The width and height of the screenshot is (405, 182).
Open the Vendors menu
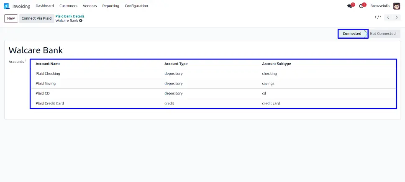[x=90, y=6]
